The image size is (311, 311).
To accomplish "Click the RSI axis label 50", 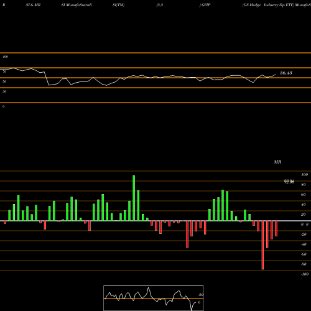I will click(x=4, y=81).
